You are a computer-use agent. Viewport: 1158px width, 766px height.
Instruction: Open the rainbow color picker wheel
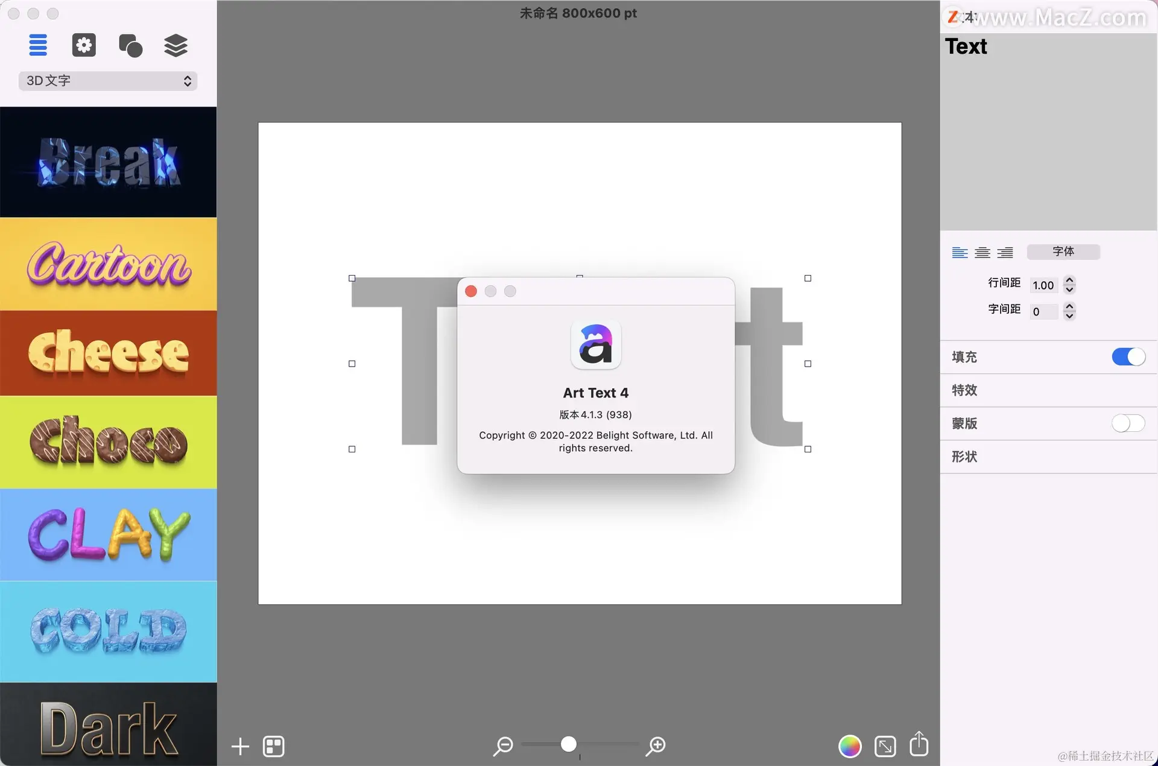point(850,746)
